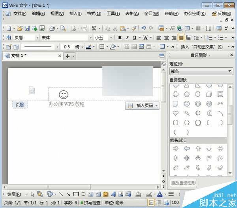Image resolution: width=237 pixels, height=208 pixels.
Task: Save the document with the floppy icon
Action: coord(27,29)
